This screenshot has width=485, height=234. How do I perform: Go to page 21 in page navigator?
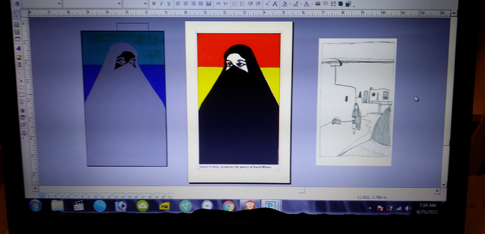point(170,196)
